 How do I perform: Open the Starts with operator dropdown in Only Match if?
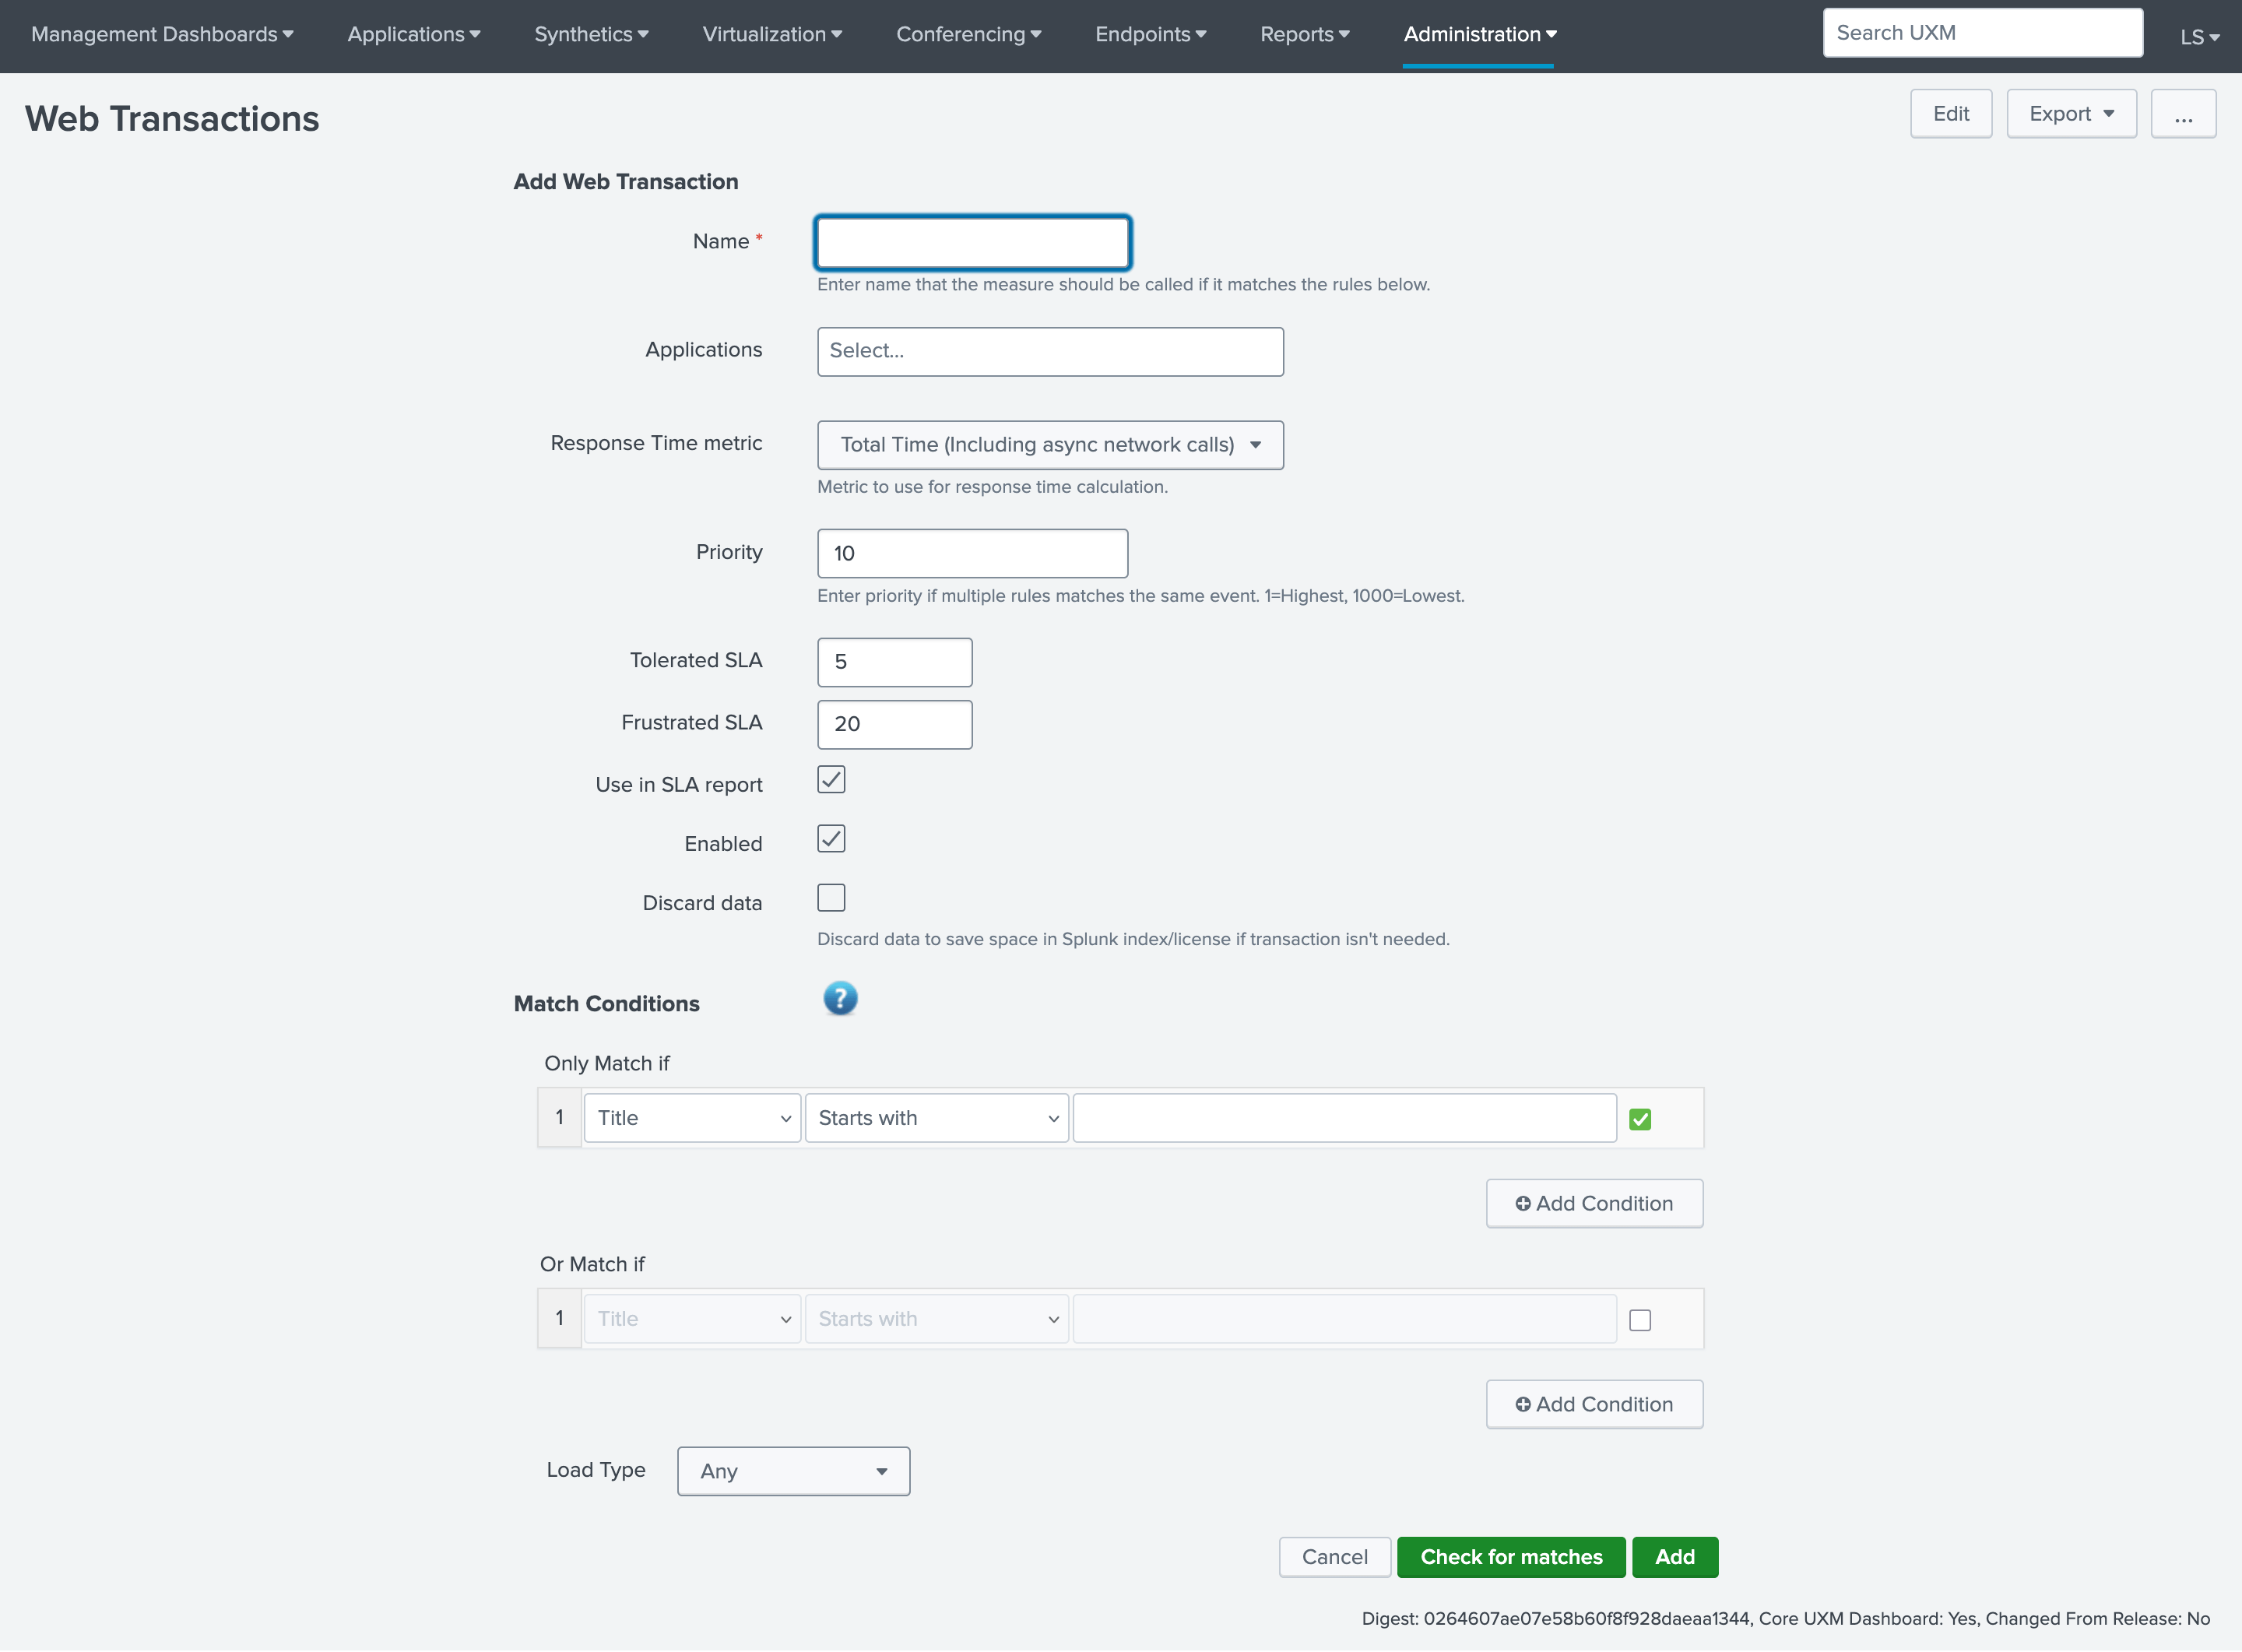click(937, 1118)
